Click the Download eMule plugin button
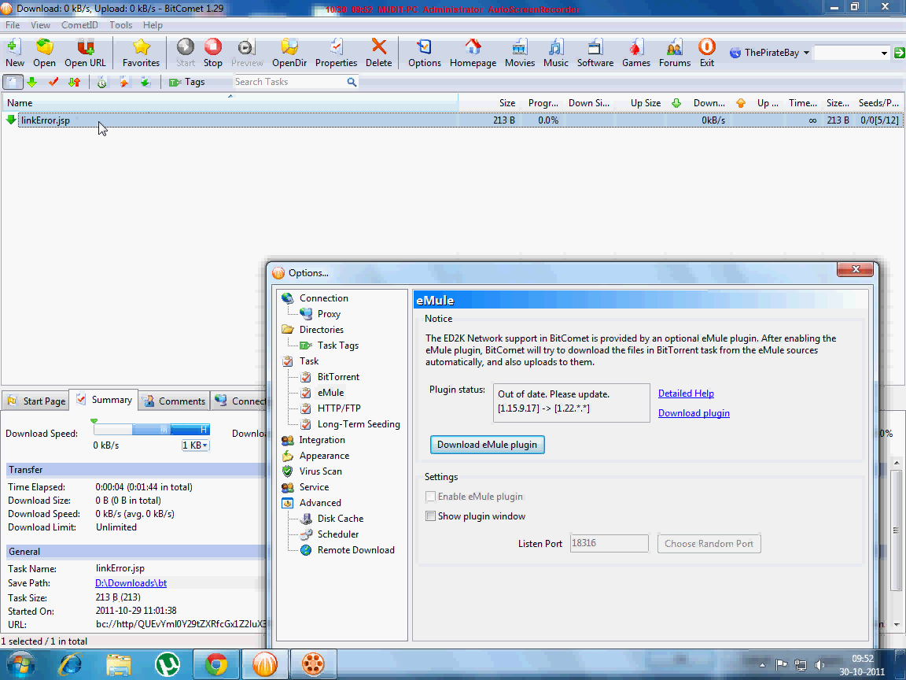 [x=487, y=445]
